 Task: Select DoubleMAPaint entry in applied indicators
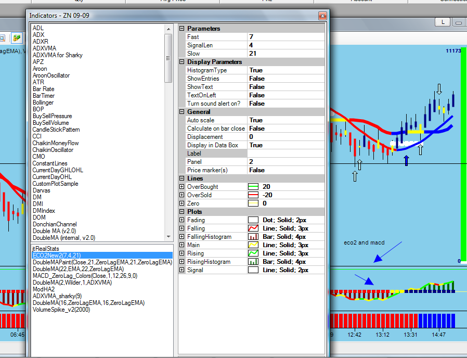pyautogui.click(x=102, y=262)
